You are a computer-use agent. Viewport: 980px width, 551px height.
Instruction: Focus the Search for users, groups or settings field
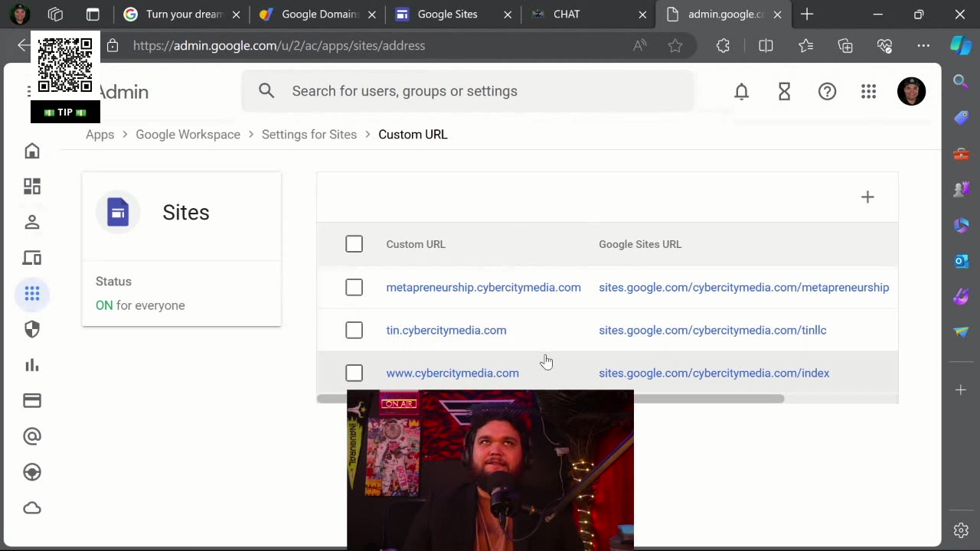tap(467, 91)
